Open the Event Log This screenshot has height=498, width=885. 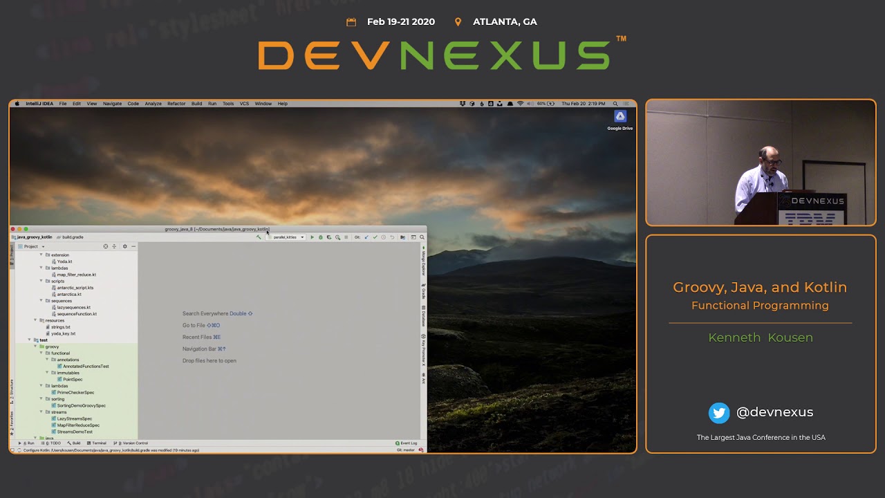pyautogui.click(x=407, y=443)
